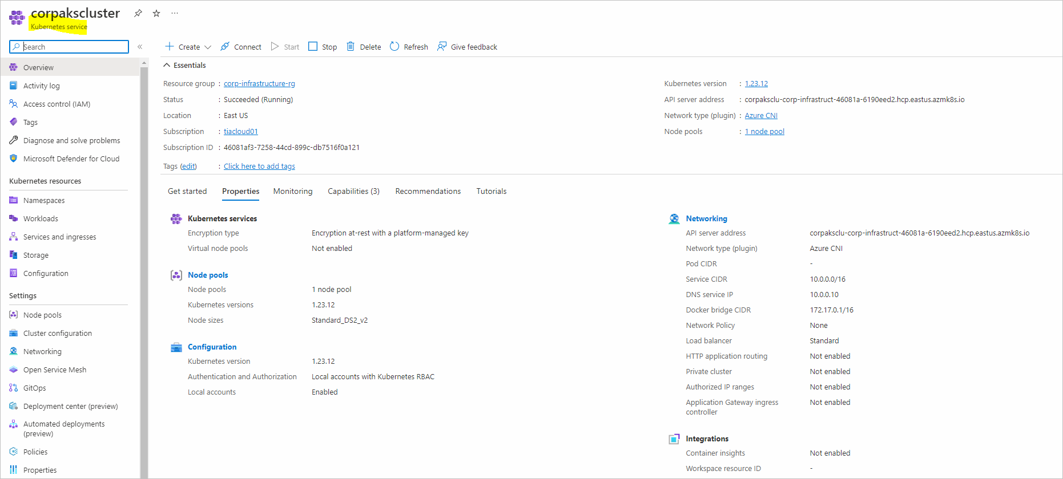Click Give feedback in toolbar
This screenshot has width=1063, height=479.
tap(467, 47)
